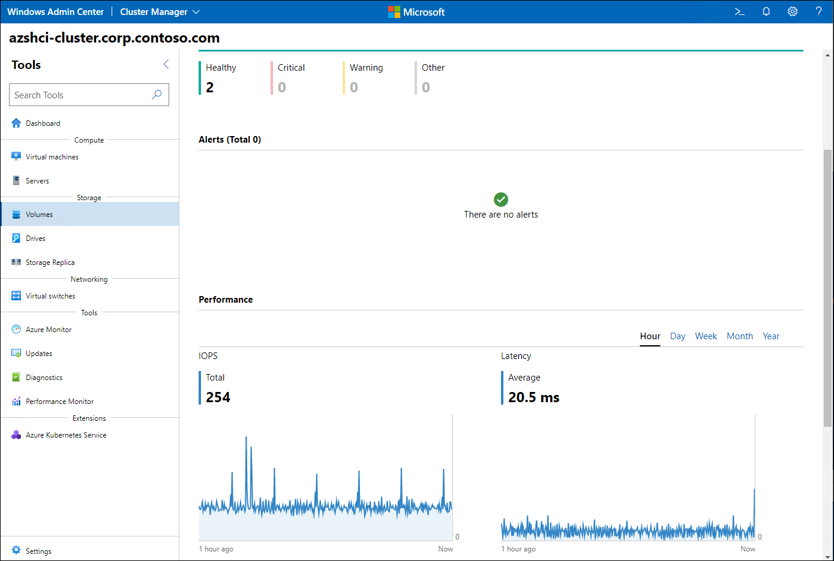Click the Microsoft logo

coord(416,12)
